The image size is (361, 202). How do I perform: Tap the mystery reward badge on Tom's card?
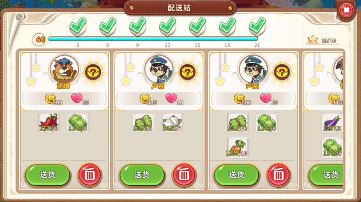point(93,72)
